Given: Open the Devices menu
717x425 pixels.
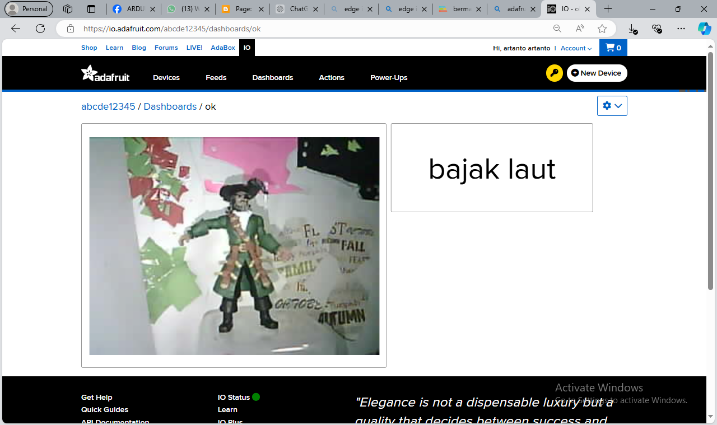Looking at the screenshot, I should [x=166, y=78].
